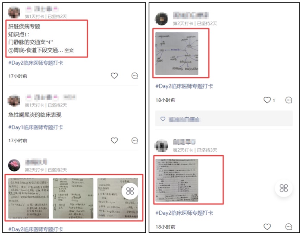302x235 pixels.
Task: Open floating grid menu on right panel
Action: coord(284,188)
